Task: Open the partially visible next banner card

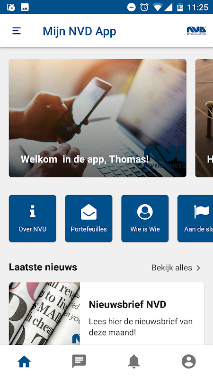Action: (204, 118)
